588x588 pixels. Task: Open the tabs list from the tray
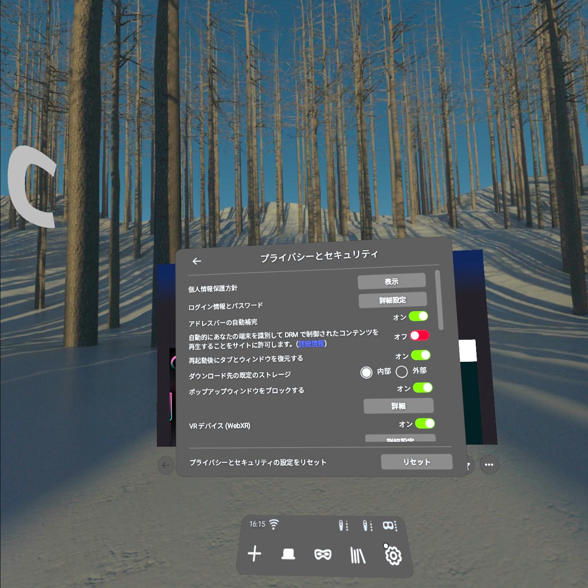click(288, 554)
